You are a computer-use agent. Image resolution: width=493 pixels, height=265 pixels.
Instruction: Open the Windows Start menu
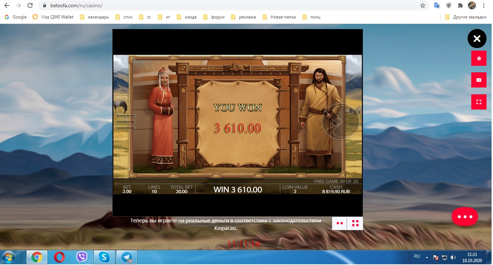coord(8,257)
